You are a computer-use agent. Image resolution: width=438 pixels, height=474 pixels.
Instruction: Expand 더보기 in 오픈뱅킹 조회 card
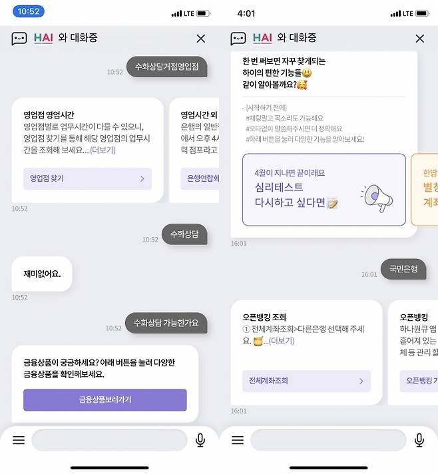282,341
